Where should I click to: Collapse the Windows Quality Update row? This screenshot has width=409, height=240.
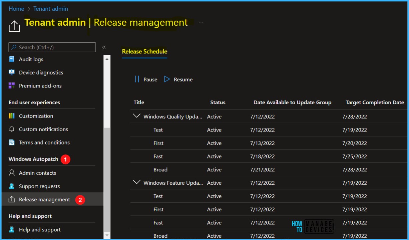coord(137,116)
